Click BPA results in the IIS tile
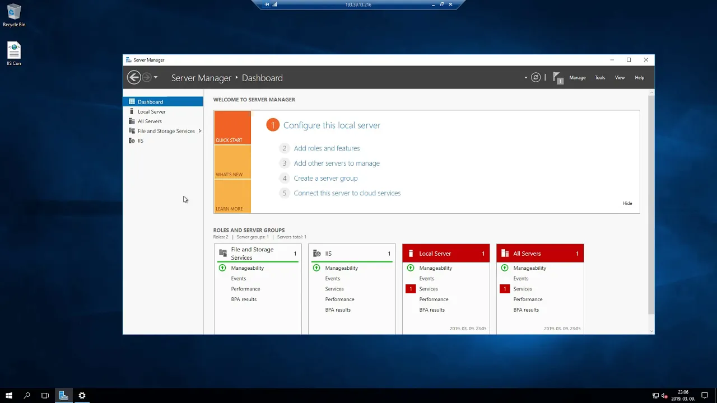 338,310
